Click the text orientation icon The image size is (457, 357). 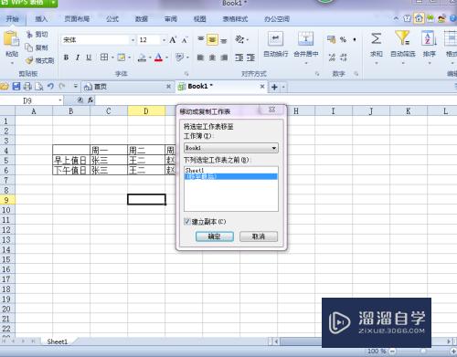(239, 39)
